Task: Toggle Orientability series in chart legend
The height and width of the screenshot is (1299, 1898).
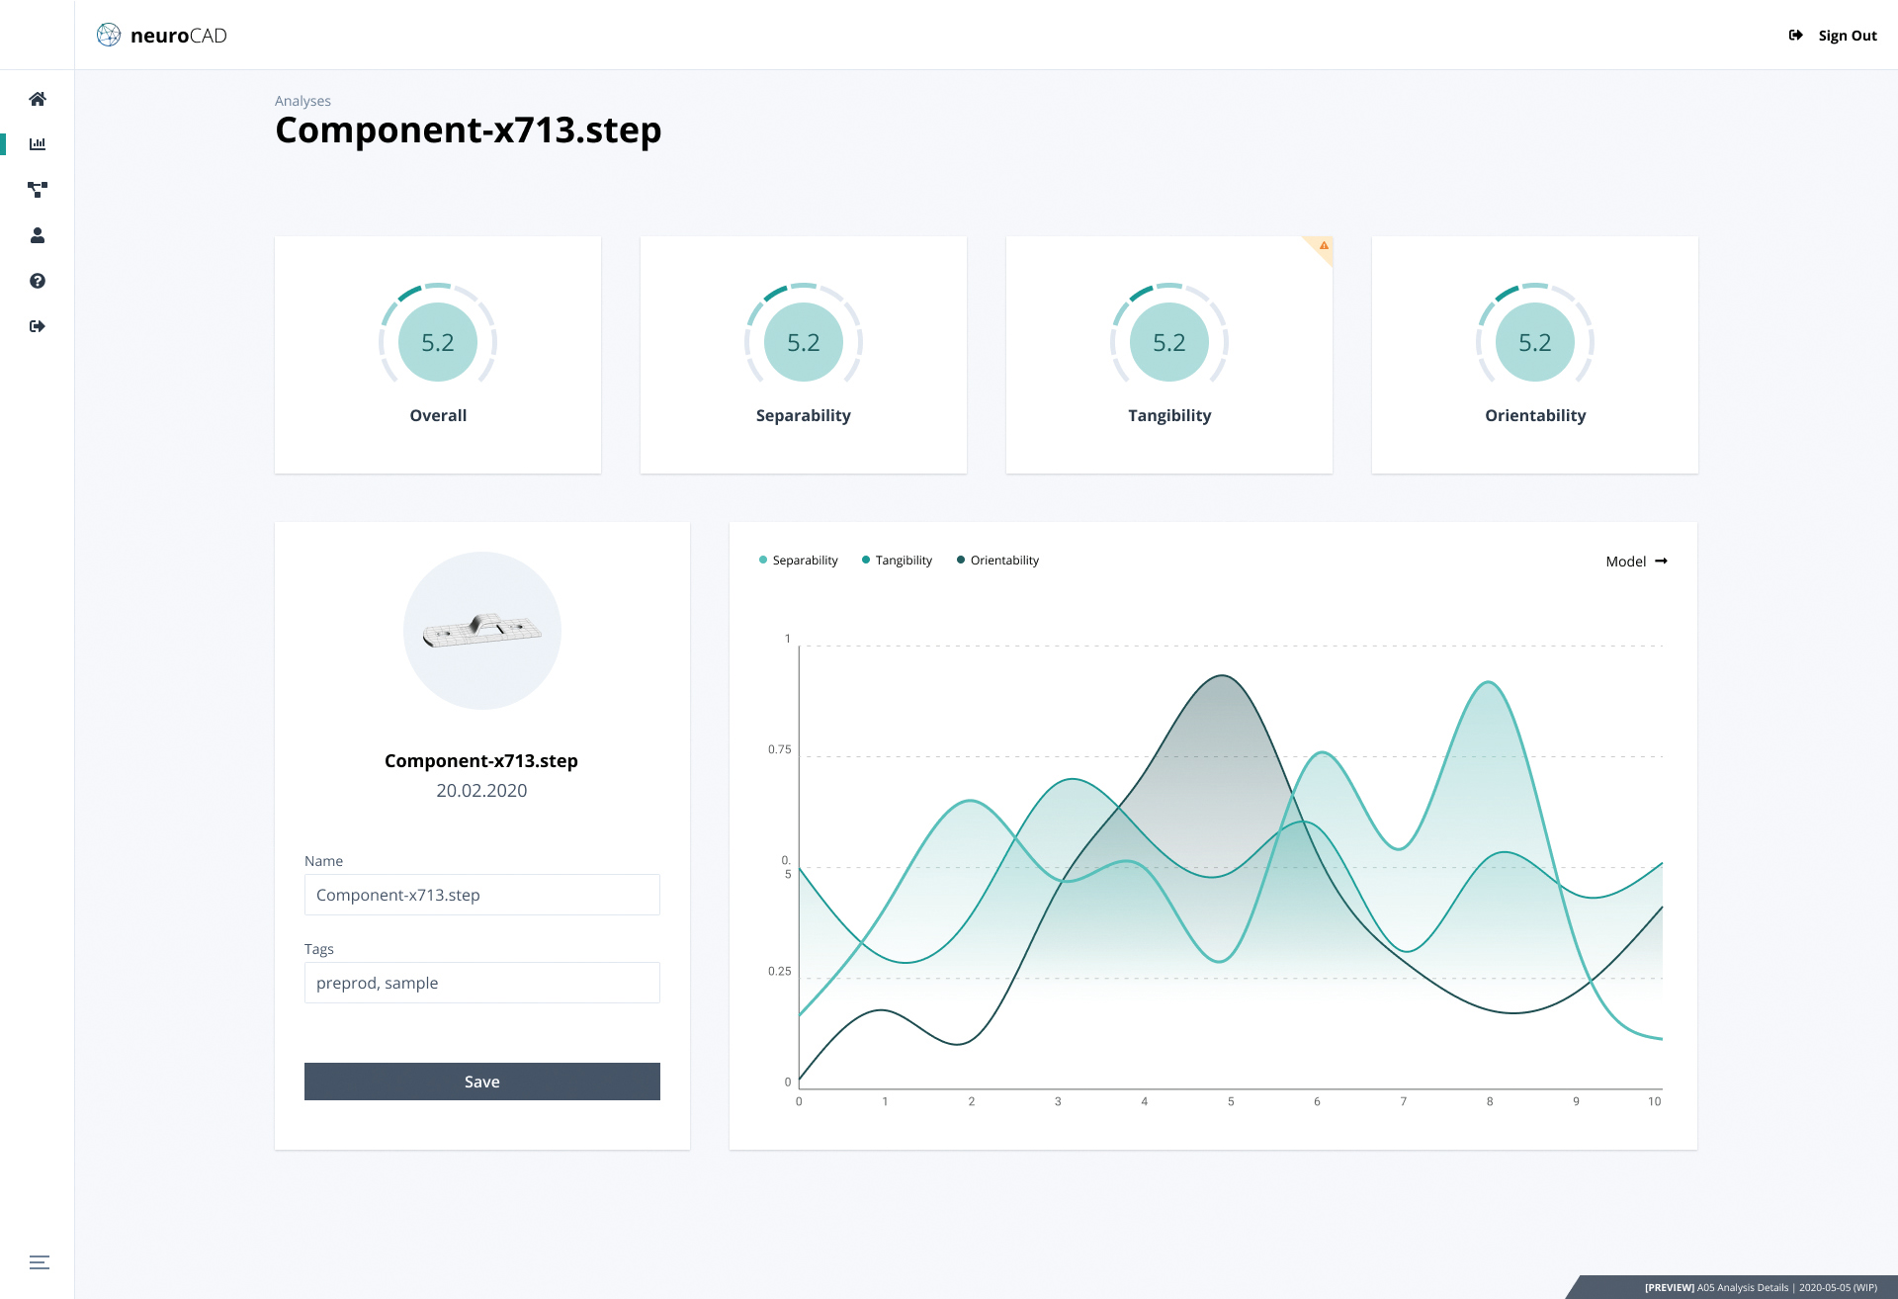Action: pyautogui.click(x=998, y=561)
